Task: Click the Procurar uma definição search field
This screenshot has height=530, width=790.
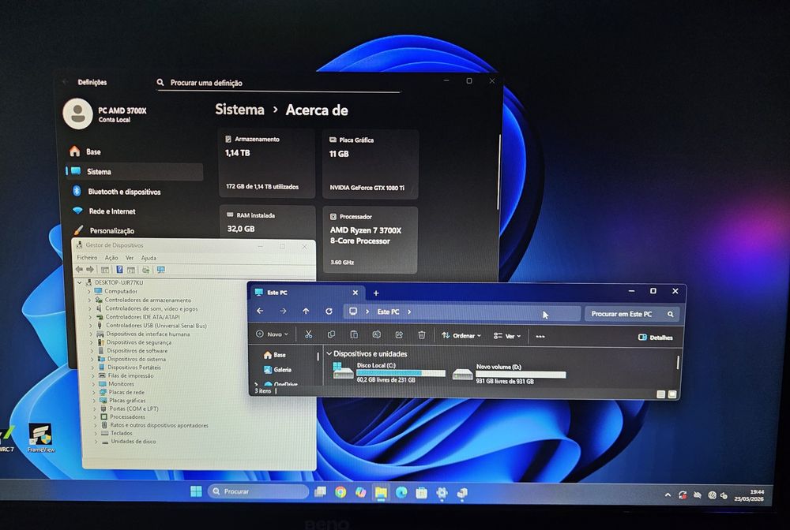Action: 278,83
